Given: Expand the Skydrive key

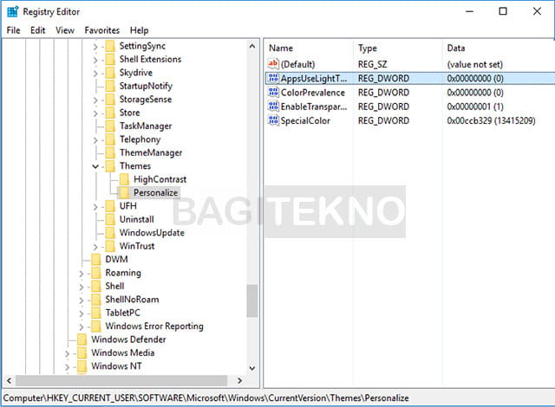Looking at the screenshot, I should tap(95, 74).
